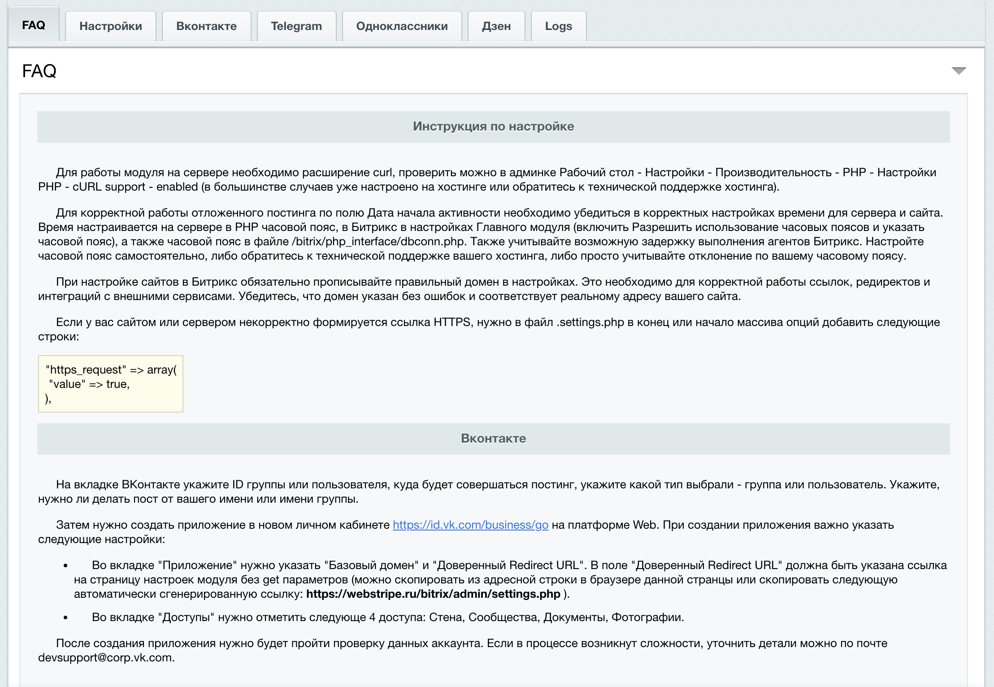Viewport: 994px width, 687px height.
Task: Click the Инструкция по настройке heading bar
Action: coord(493,126)
